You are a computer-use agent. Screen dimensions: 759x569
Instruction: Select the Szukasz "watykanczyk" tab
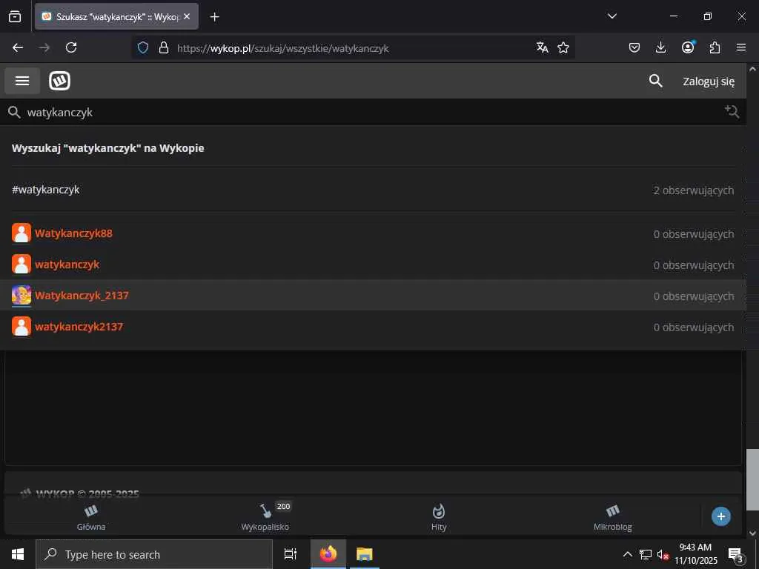116,16
